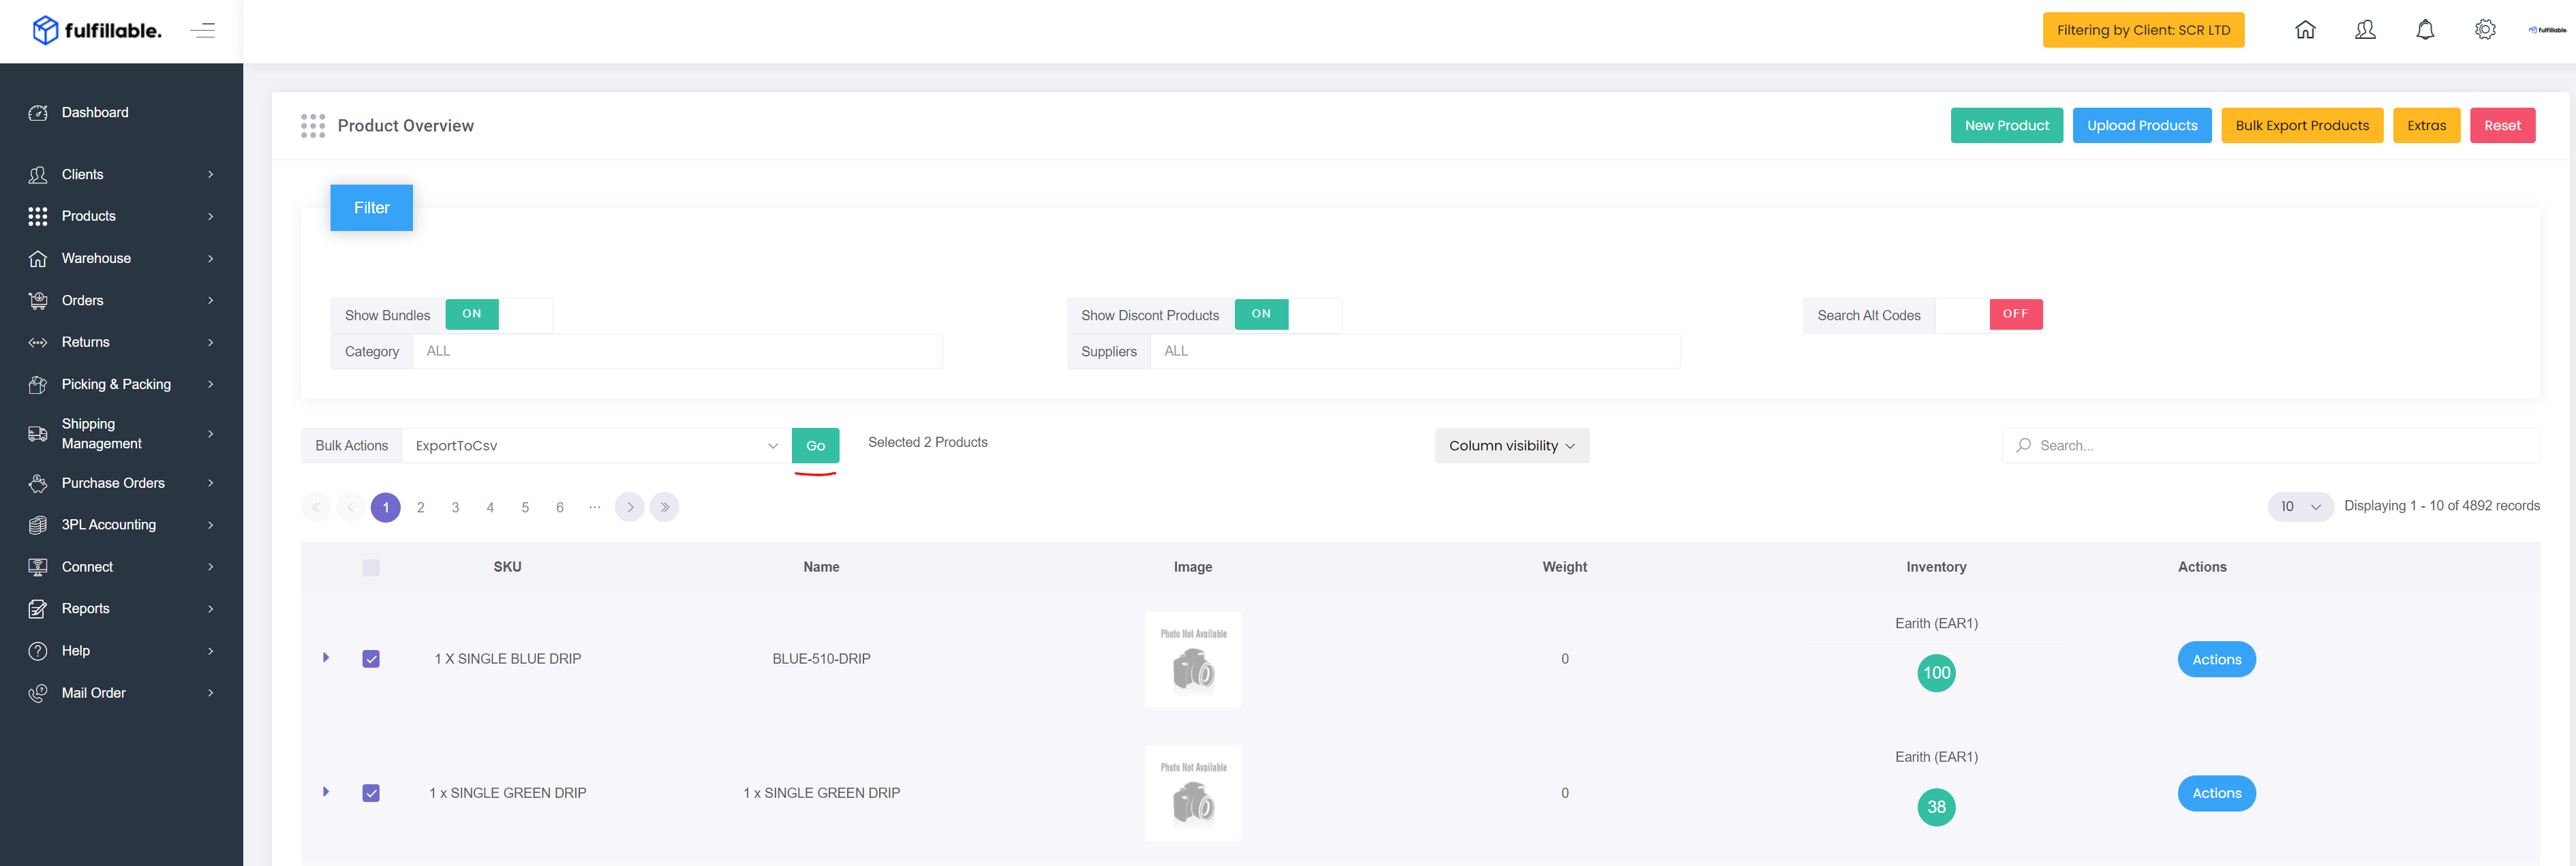This screenshot has width=2576, height=866.
Task: Collapse sidebar with hamburger menu icon
Action: 203,30
